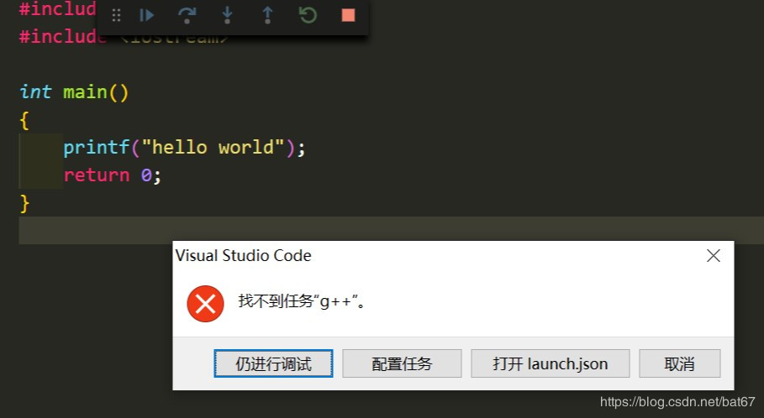Click the highlighted empty editor line
Image resolution: width=764 pixels, height=418 pixels.
(392, 230)
